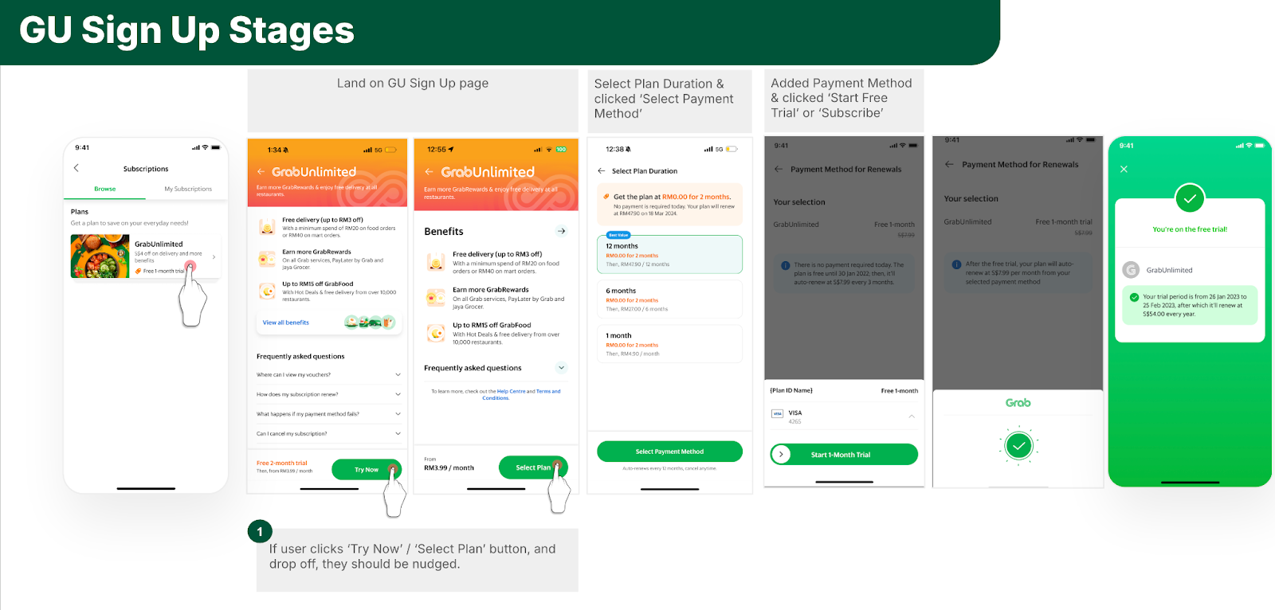Select the 12 months plan option
1275x610 pixels.
[x=669, y=254]
